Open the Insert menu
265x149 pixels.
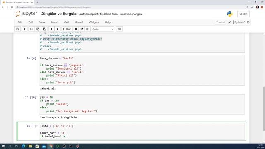[x=55, y=22]
